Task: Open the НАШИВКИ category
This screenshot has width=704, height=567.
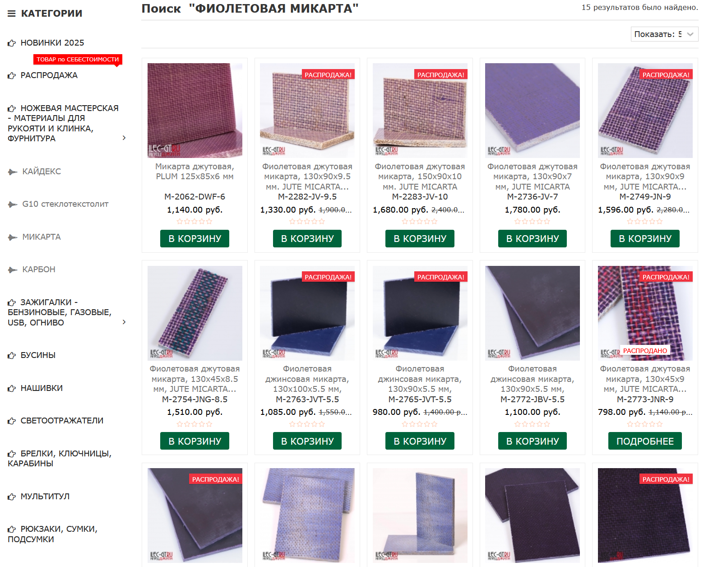Action: (x=42, y=388)
